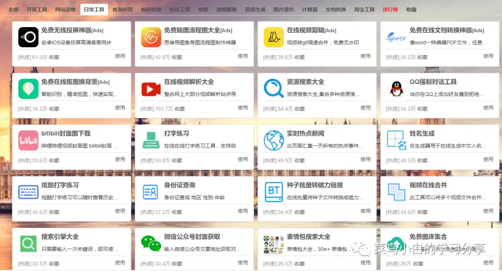Click the 姓名生成 icon

click(x=396, y=141)
